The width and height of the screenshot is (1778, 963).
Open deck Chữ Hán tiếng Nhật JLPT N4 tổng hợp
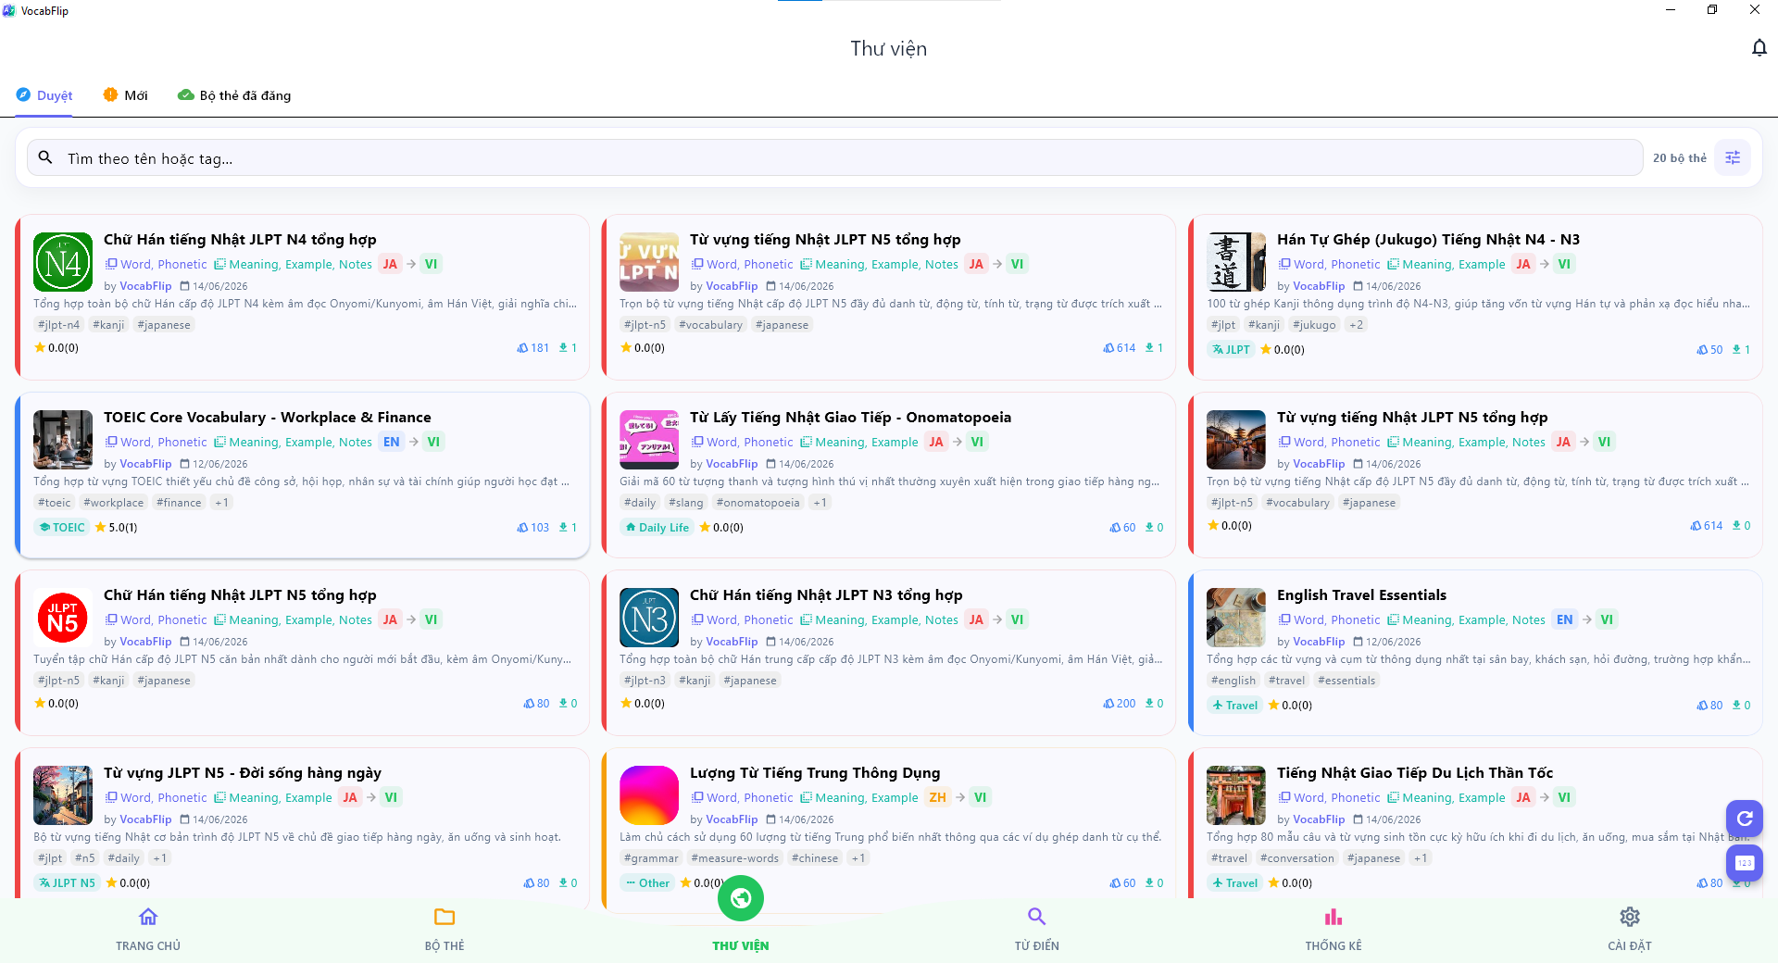coord(240,240)
